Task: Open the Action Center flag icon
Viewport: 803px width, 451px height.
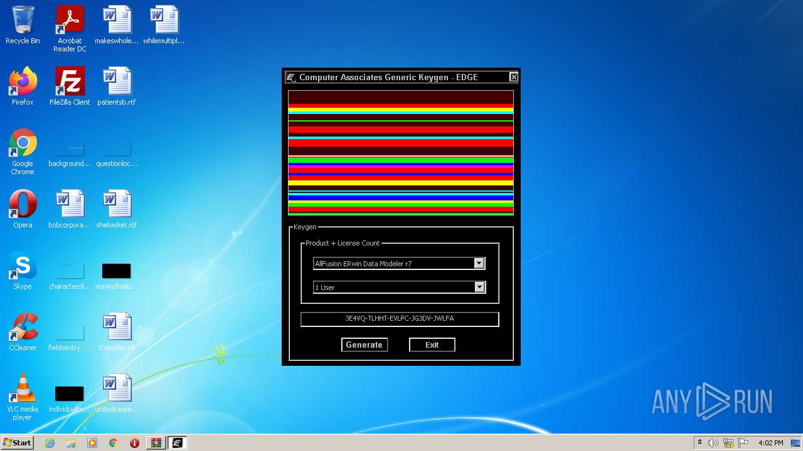Action: (743, 443)
